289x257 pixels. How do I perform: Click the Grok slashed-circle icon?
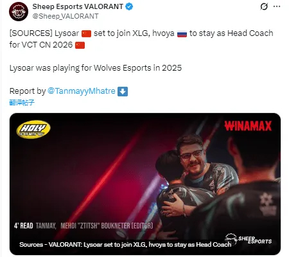[x=264, y=6]
